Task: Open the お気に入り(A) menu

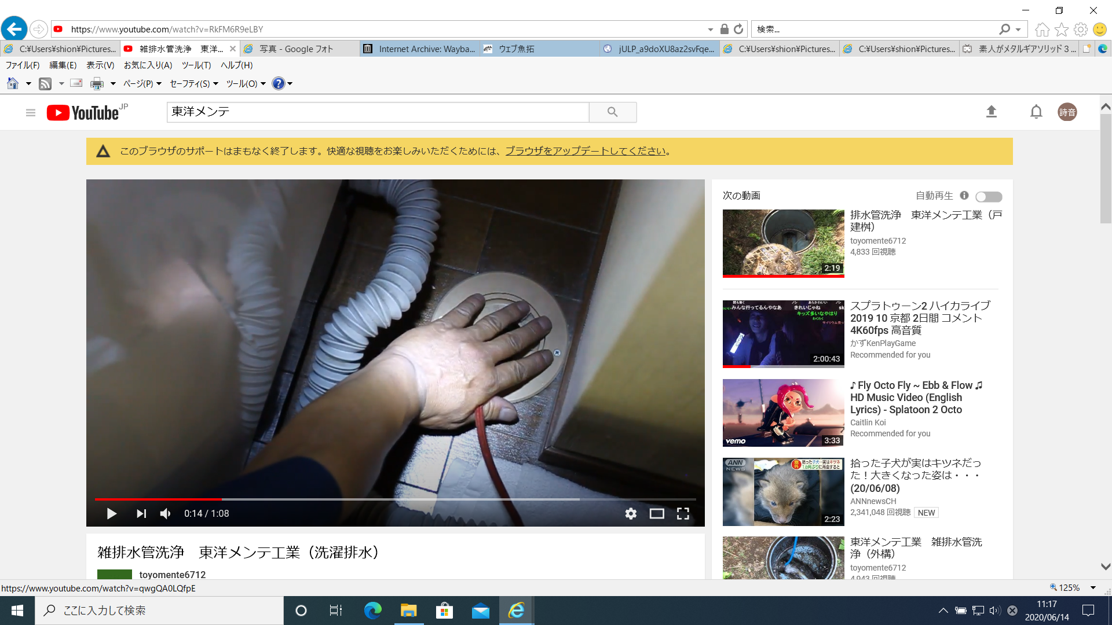Action: (148, 65)
